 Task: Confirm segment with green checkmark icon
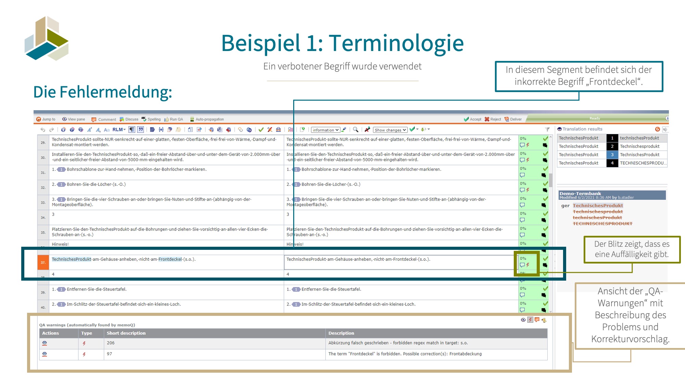pos(261,130)
